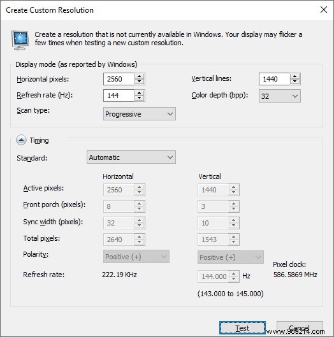The height and width of the screenshot is (337, 334).
Task: Decrease Vertical Total pixels down arrow
Action: click(x=233, y=242)
